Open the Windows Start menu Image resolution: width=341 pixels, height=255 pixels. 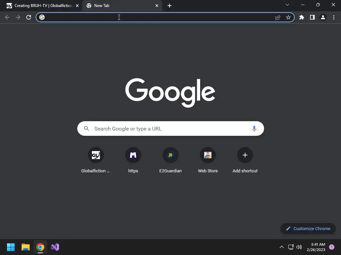pos(11,247)
